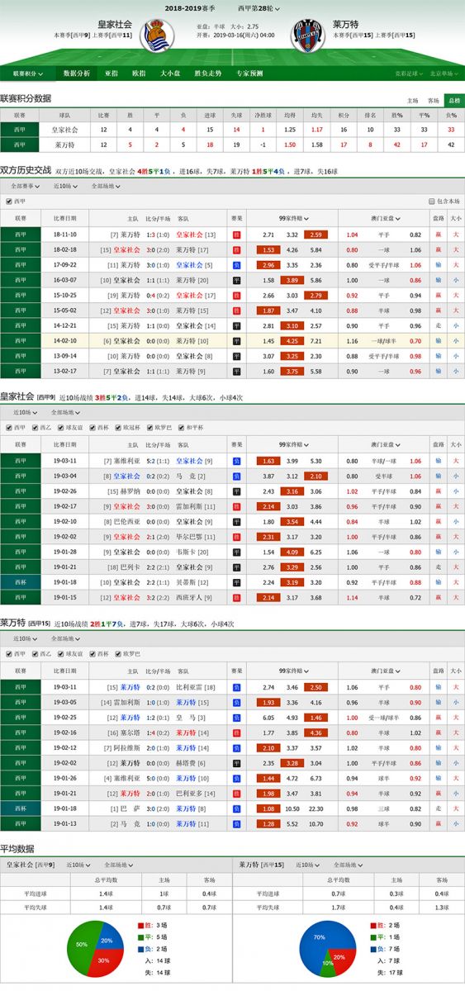Click the red 胜 badge for 皇家社会 3:0 雷加利斯
Screen dimensions: 465x991
click(236, 506)
